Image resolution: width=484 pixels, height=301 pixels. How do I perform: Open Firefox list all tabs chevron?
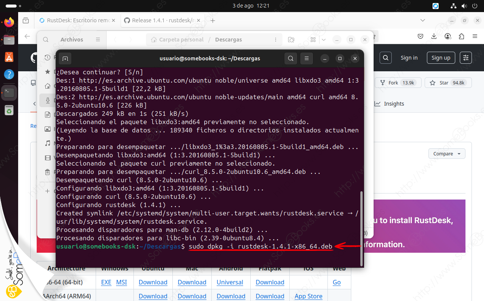tap(422, 20)
